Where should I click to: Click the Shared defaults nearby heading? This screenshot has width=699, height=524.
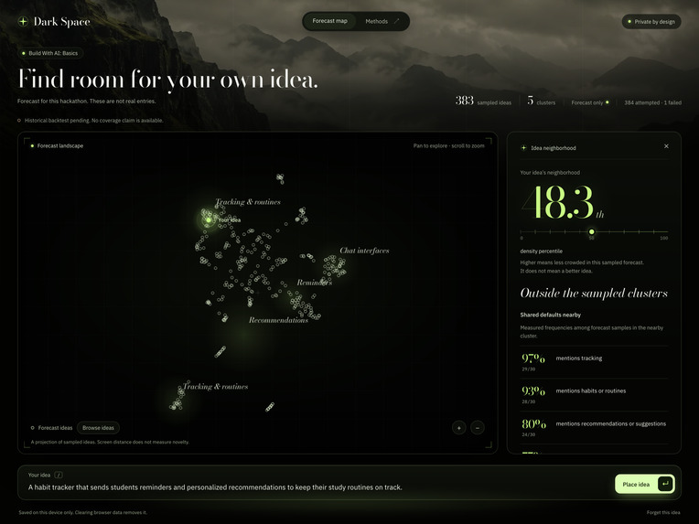point(551,315)
